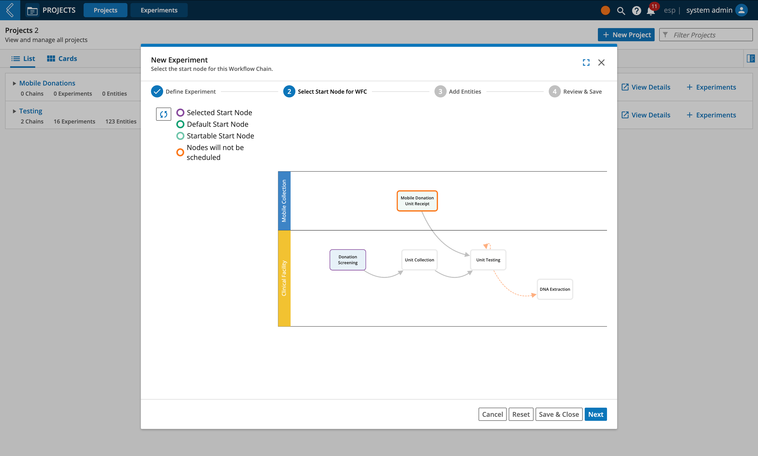Screen dimensions: 758x456
Task: Click the '123 Entities' count text
Action: tap(121, 121)
